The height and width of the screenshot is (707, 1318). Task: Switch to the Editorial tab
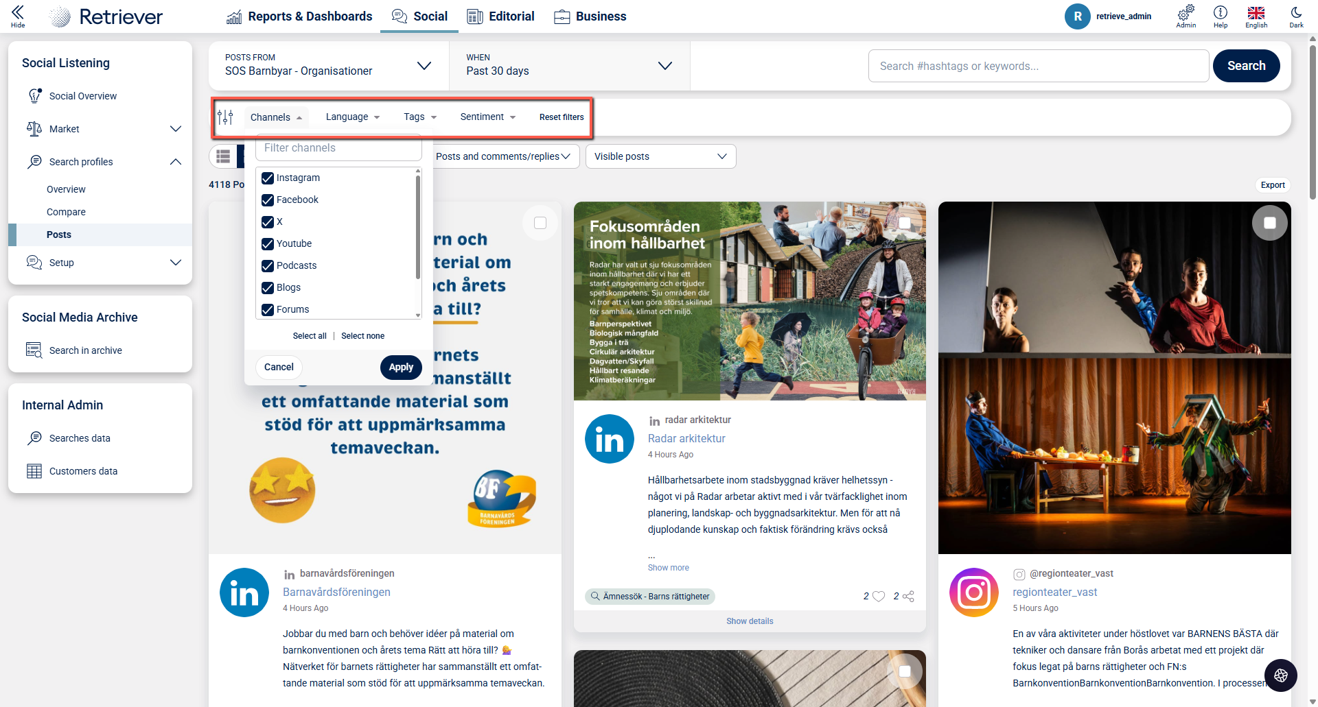tap(500, 16)
